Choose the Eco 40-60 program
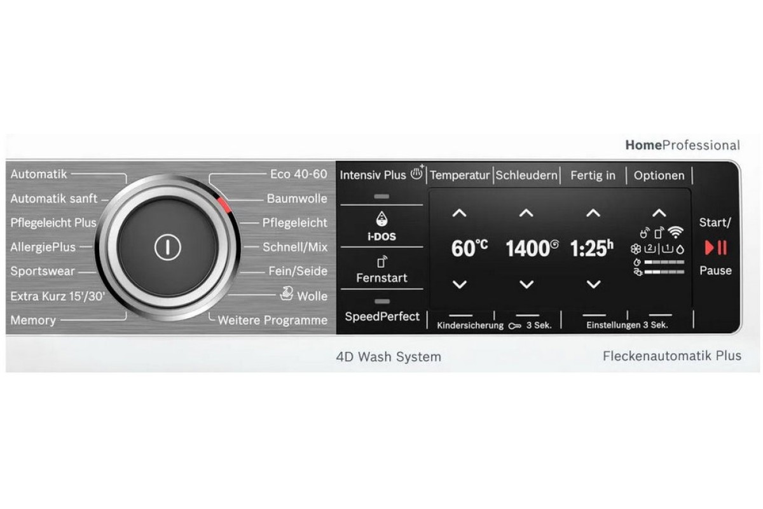Image resolution: width=763 pixels, height=509 pixels. (x=298, y=174)
